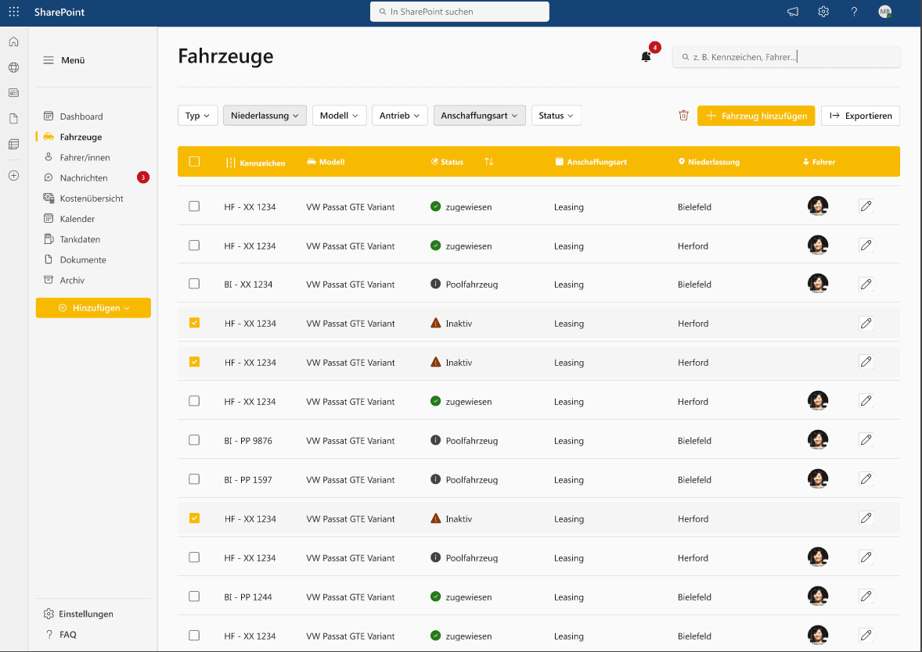This screenshot has width=922, height=652.
Task: Click the Fahrzeug hinzufügen button
Action: click(755, 115)
